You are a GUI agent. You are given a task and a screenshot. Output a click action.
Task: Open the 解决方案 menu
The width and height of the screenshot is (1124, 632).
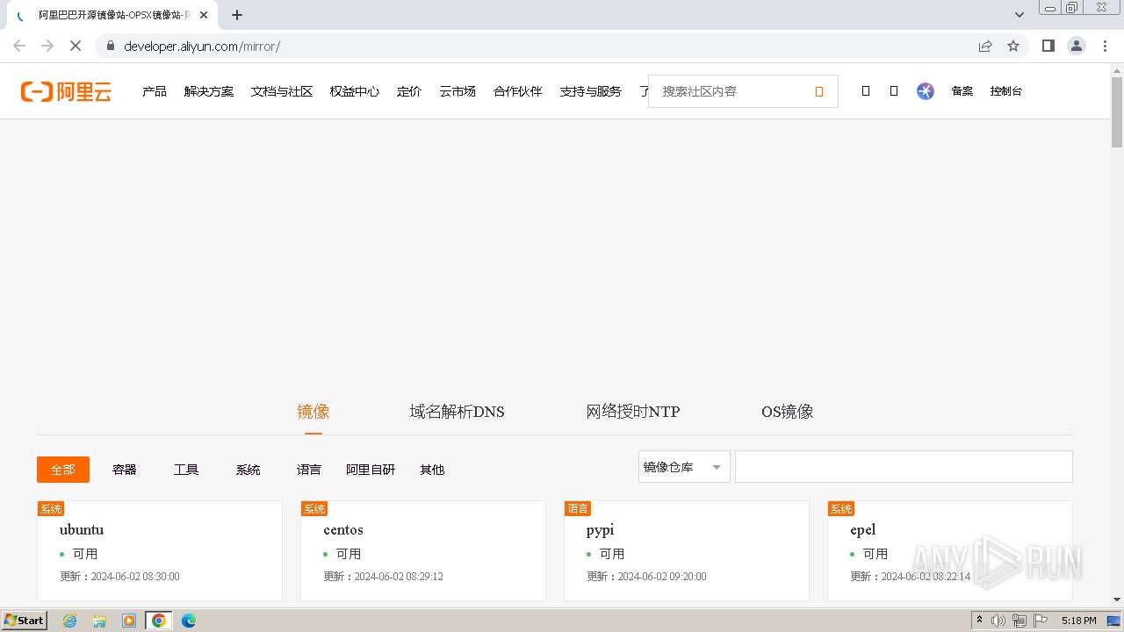coord(209,91)
